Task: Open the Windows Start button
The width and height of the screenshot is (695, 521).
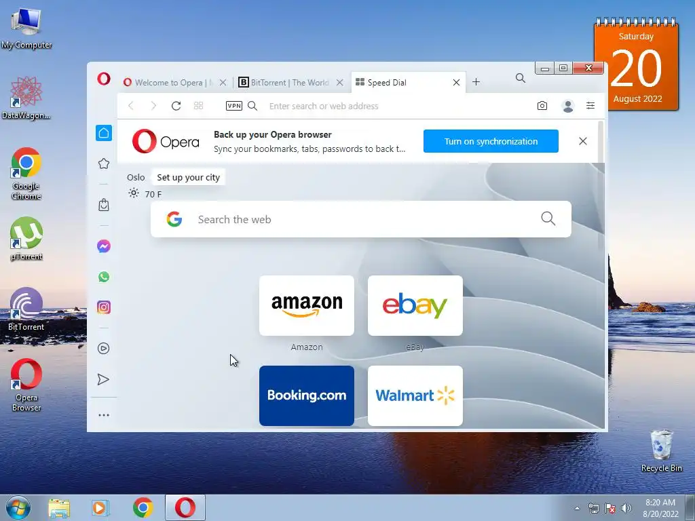Action: pyautogui.click(x=18, y=507)
